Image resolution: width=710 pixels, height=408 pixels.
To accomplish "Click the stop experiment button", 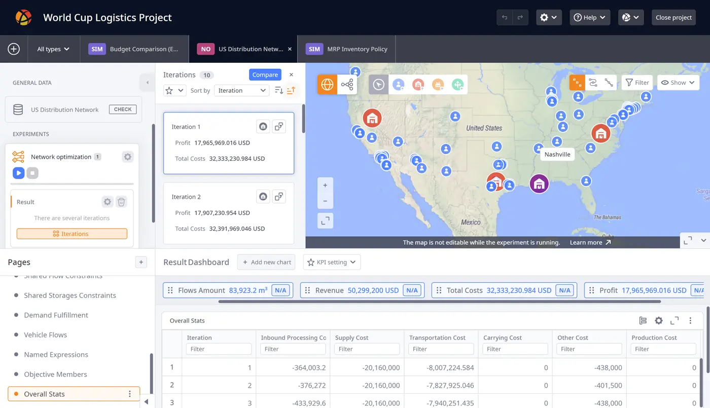I will point(32,173).
